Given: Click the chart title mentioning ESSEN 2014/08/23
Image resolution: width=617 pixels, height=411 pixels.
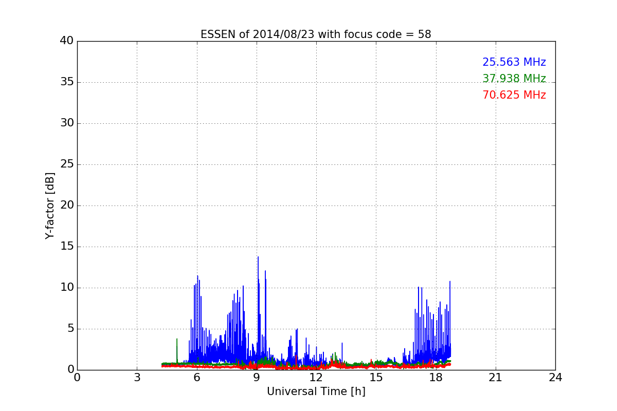Looking at the screenshot, I should [316, 34].
